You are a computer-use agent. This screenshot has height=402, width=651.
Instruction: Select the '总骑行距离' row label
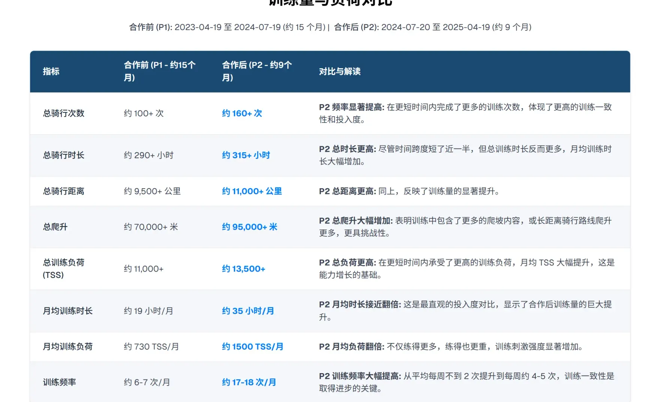[64, 191]
